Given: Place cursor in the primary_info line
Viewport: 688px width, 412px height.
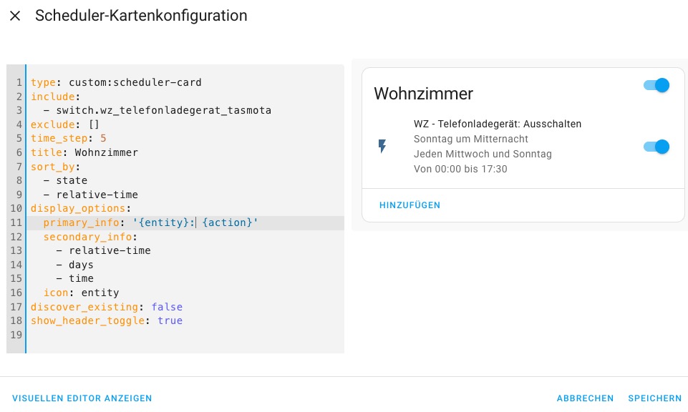Looking at the screenshot, I should (185, 222).
